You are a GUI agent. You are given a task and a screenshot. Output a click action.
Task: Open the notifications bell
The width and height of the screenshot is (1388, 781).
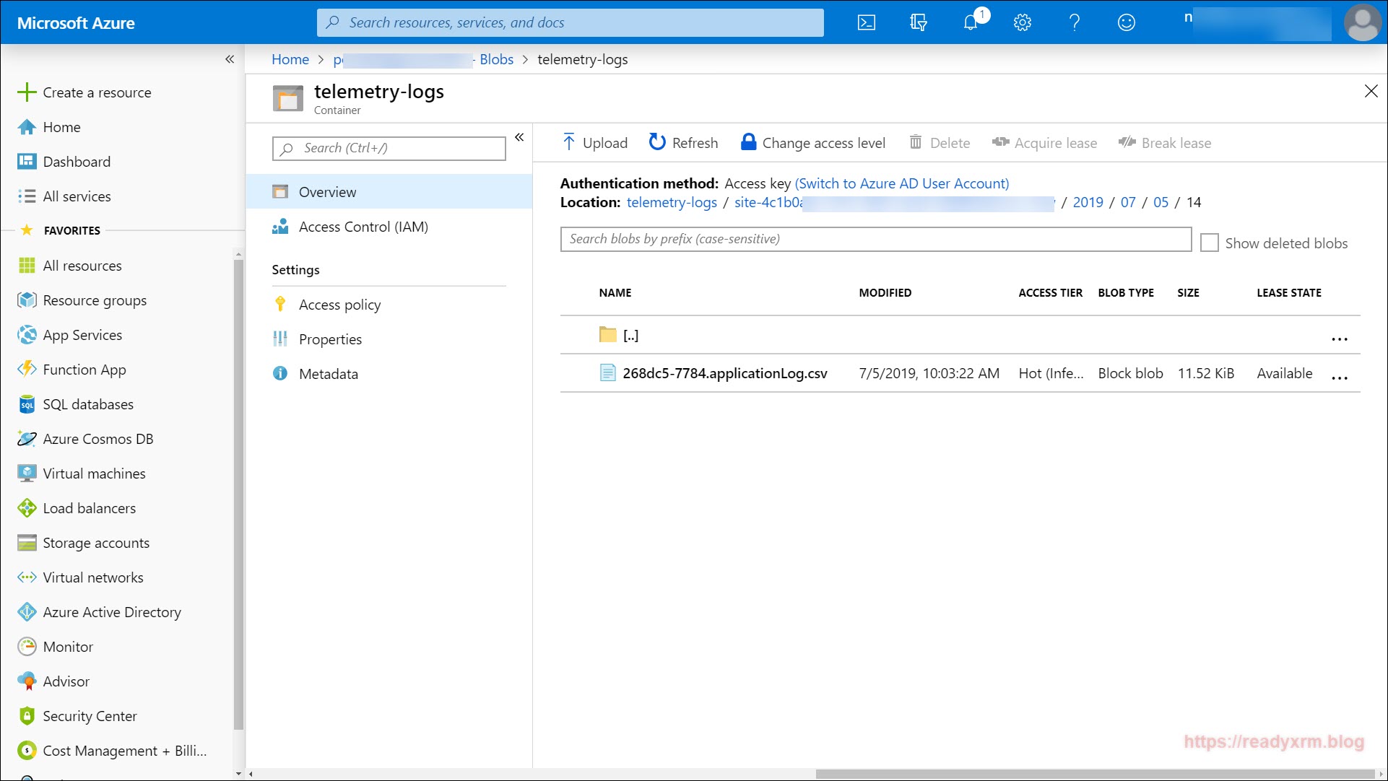click(x=971, y=22)
